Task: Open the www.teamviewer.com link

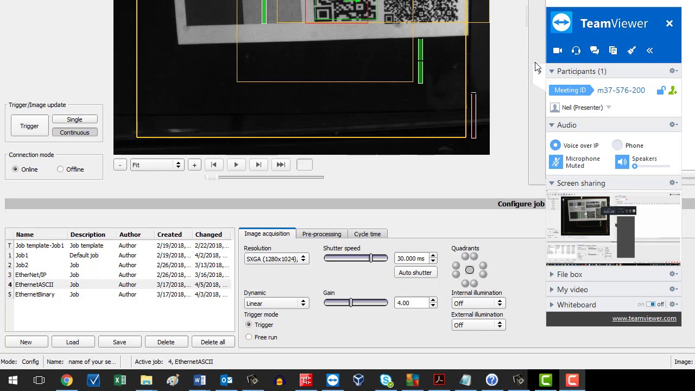Action: [x=644, y=318]
